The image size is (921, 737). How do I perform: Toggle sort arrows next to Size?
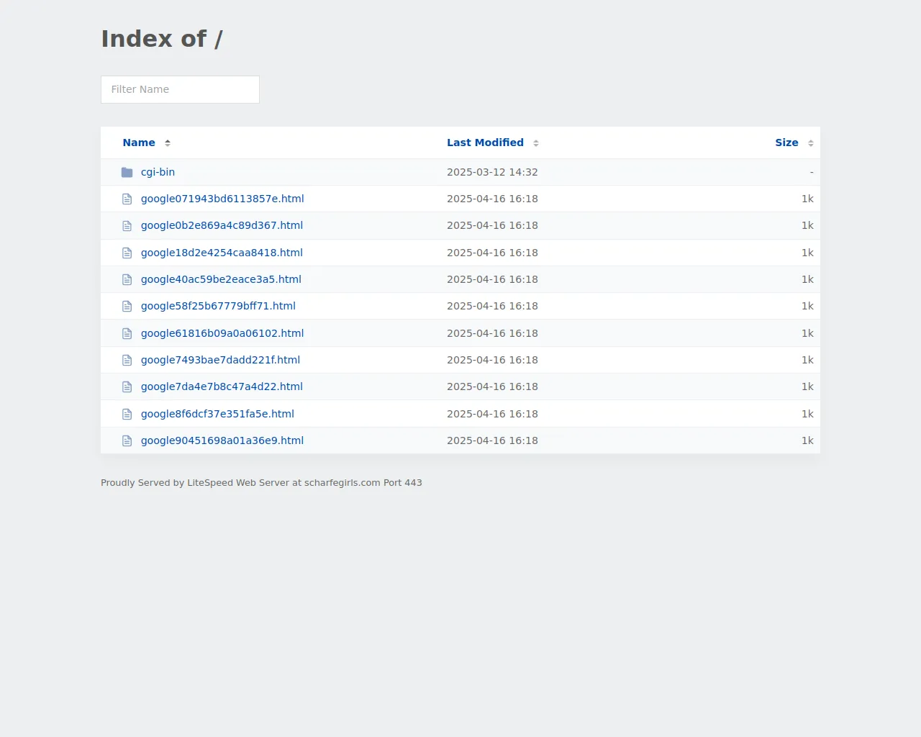pyautogui.click(x=811, y=143)
